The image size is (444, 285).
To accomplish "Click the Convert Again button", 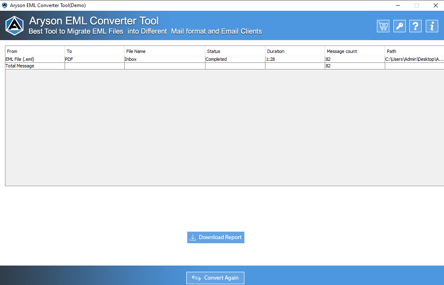I will 215,278.
